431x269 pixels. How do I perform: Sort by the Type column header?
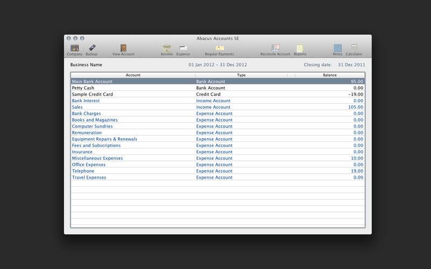coord(241,75)
